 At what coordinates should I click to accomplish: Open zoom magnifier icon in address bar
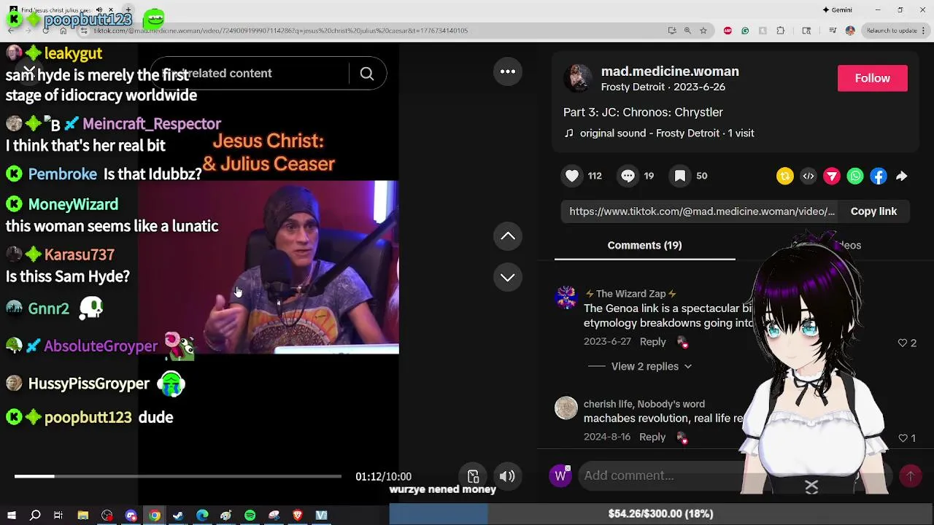click(x=687, y=31)
